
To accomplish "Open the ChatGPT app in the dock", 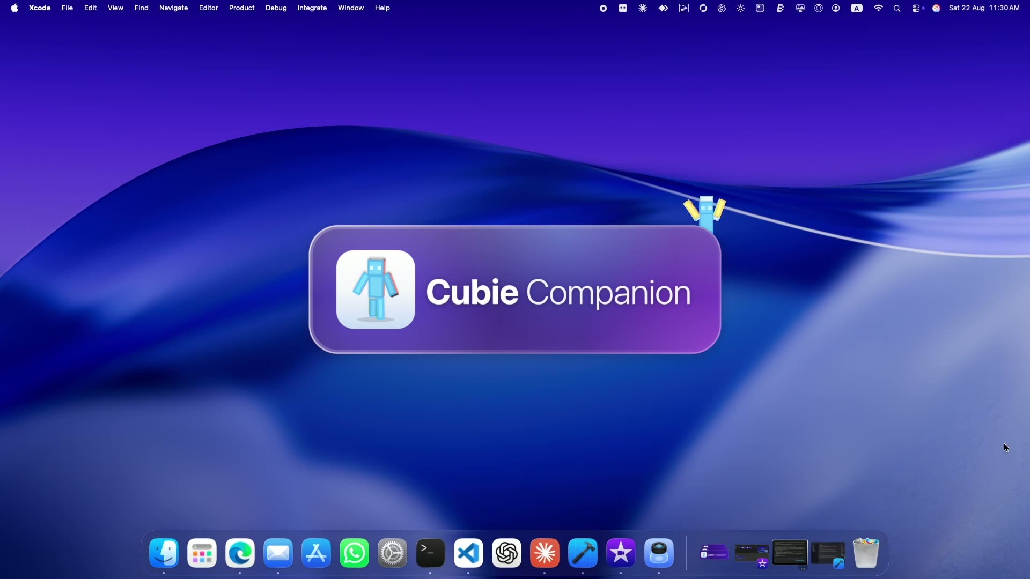I will pos(506,553).
